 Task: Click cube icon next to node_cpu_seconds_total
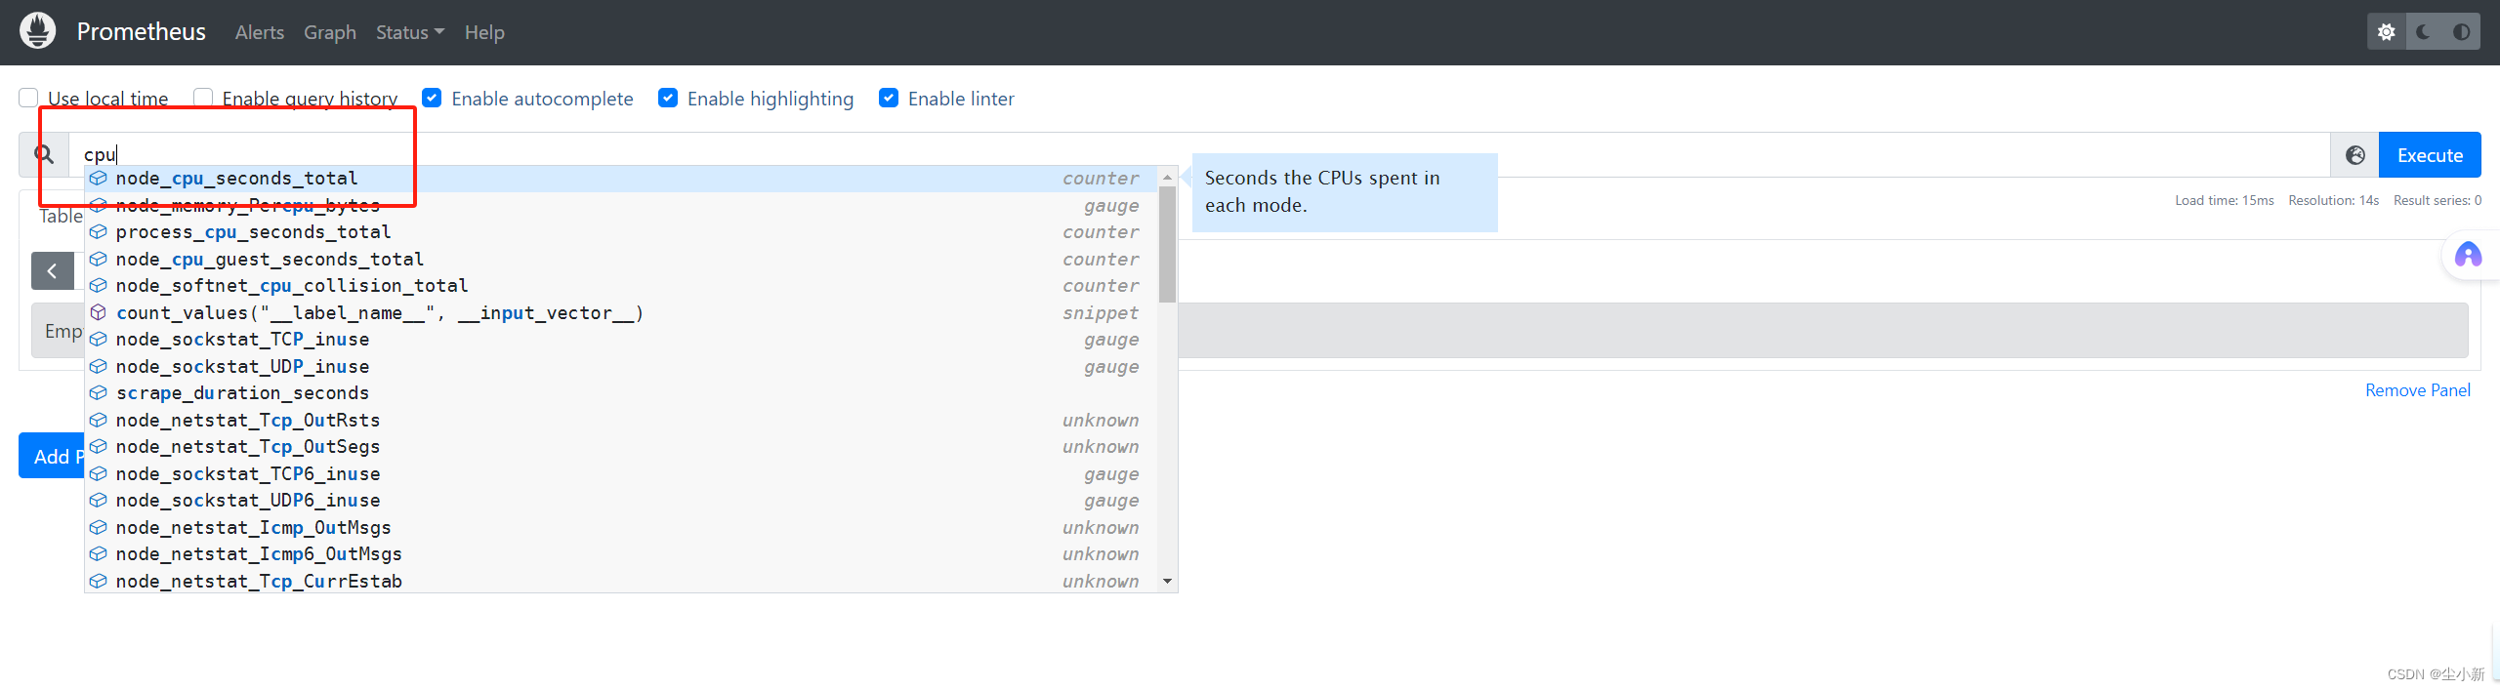point(99,179)
